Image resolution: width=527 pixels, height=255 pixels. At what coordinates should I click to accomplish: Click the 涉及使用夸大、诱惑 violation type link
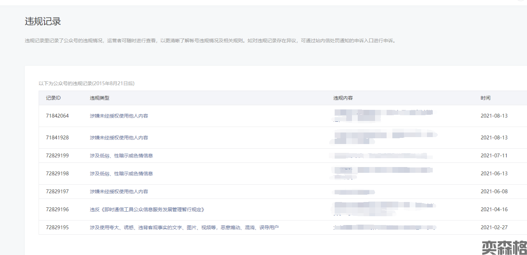184,227
